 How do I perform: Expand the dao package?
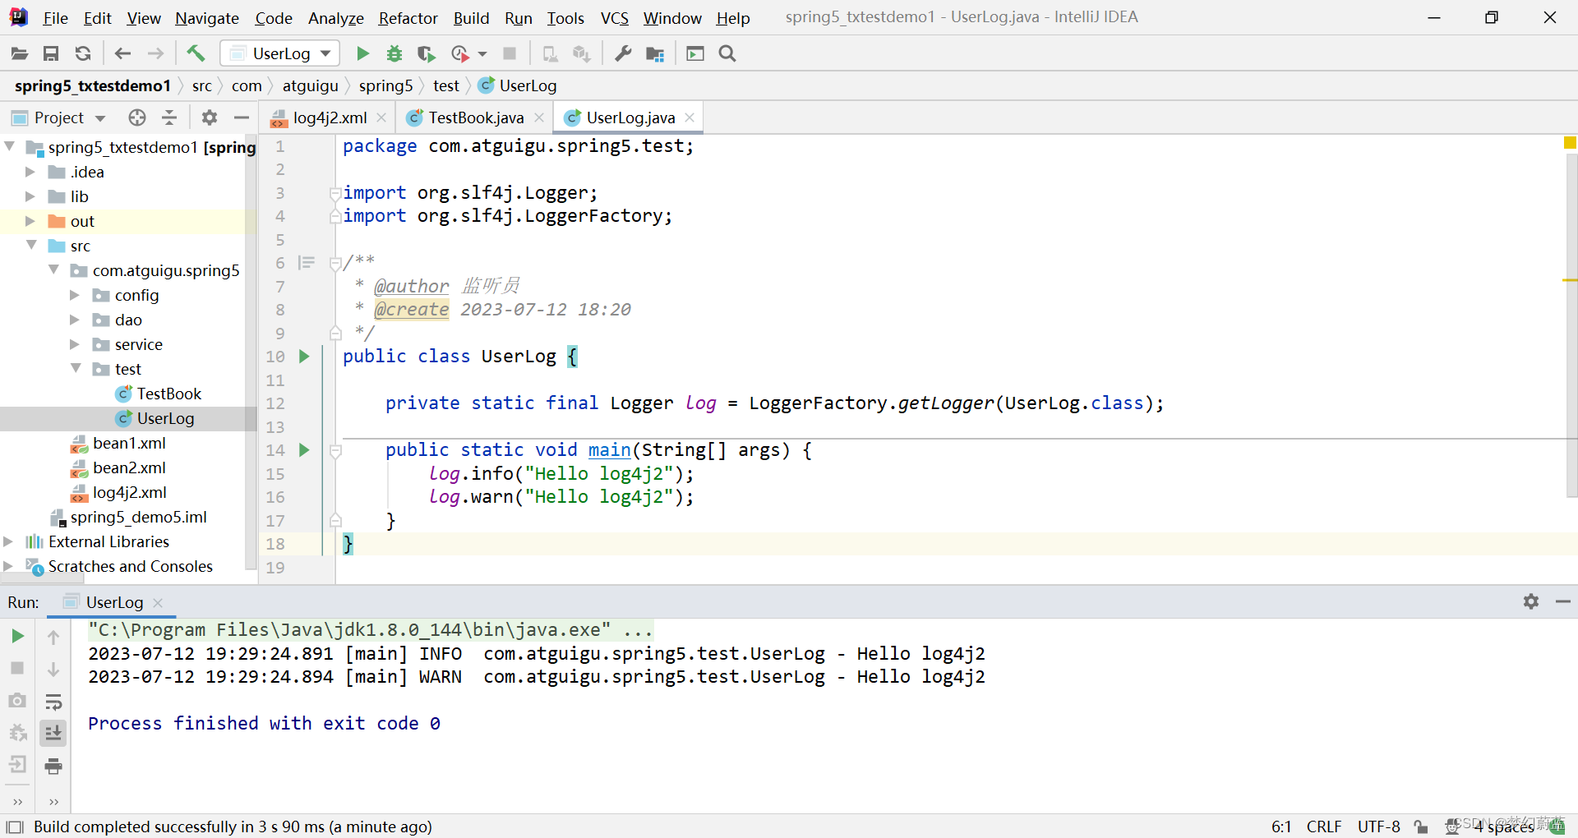(75, 320)
